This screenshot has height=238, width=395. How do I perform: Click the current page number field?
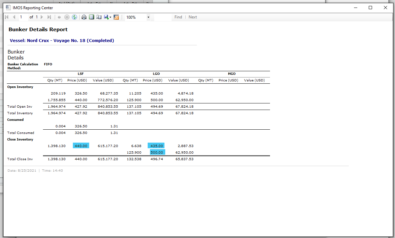[23, 17]
